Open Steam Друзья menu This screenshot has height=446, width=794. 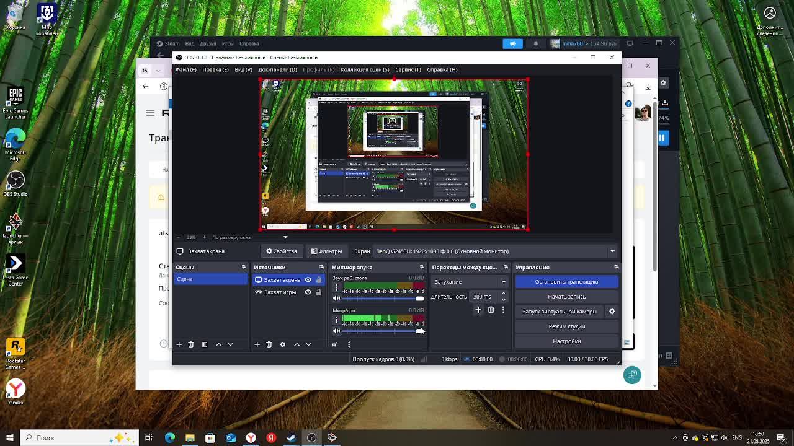click(208, 43)
